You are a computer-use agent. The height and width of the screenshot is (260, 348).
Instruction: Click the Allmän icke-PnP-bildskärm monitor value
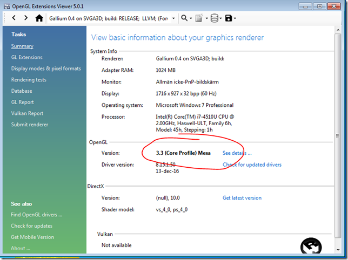coord(187,82)
